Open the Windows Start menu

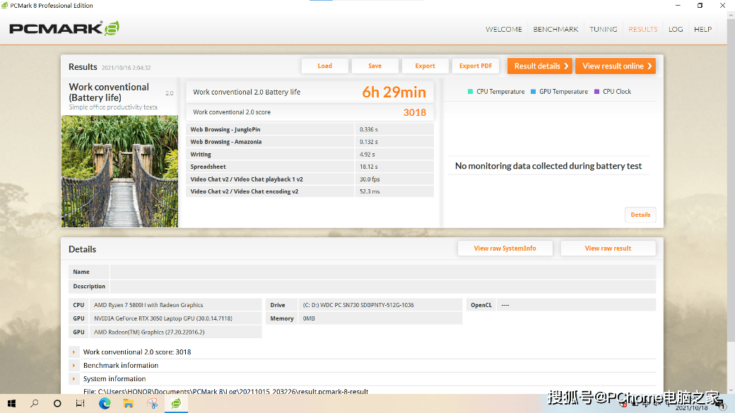(11, 403)
